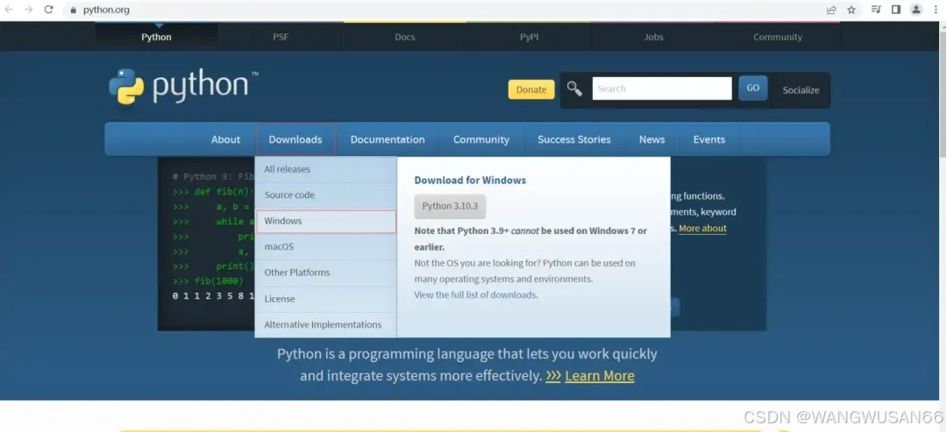The height and width of the screenshot is (432, 947).
Task: Select macOS in Downloads menu
Action: pos(325,247)
